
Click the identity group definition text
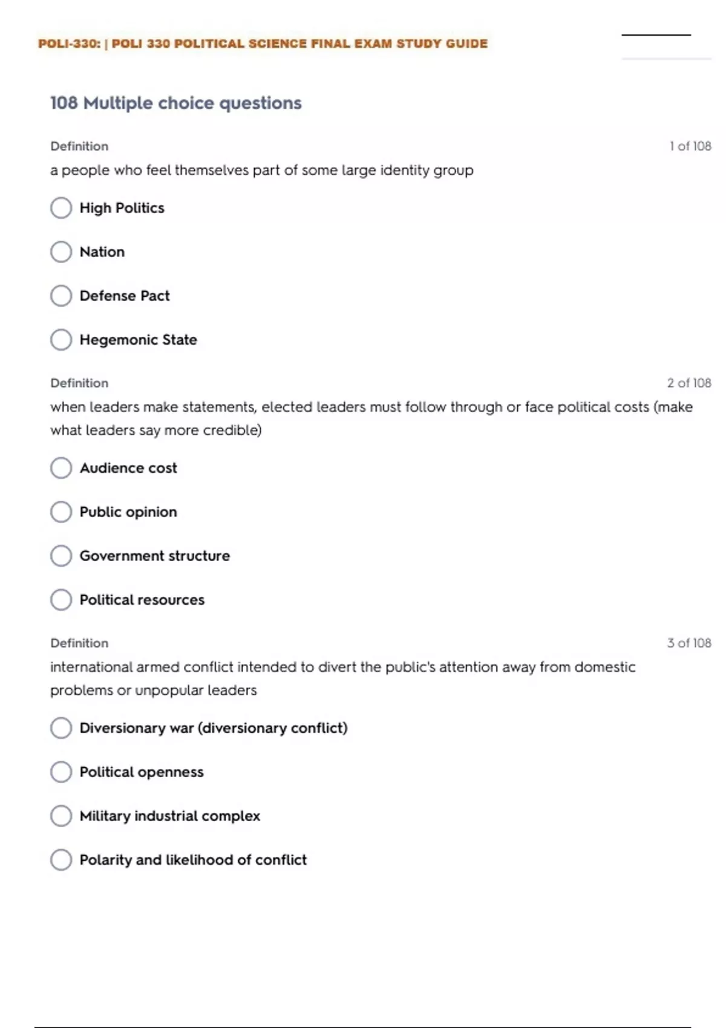tap(261, 171)
